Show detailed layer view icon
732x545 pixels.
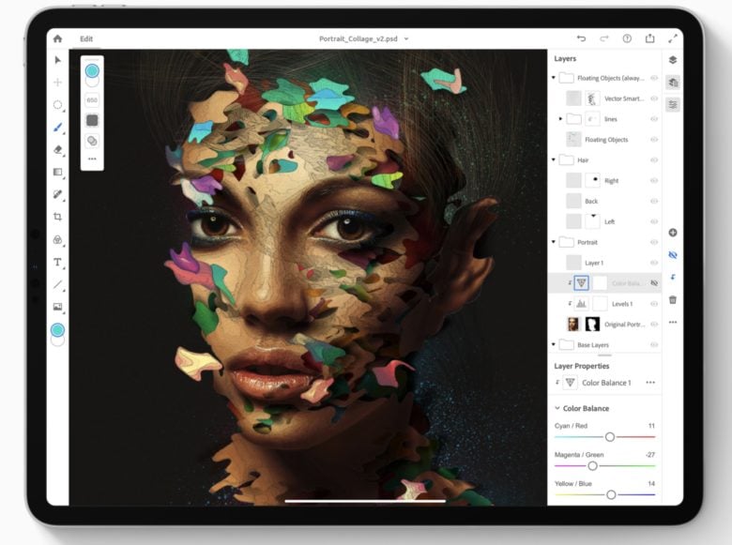[673, 83]
